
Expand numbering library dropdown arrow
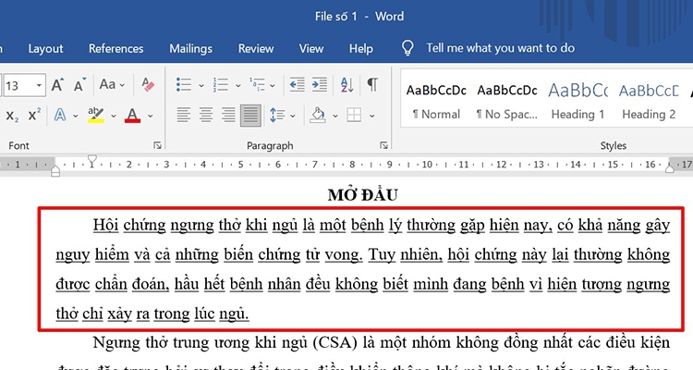pos(237,85)
